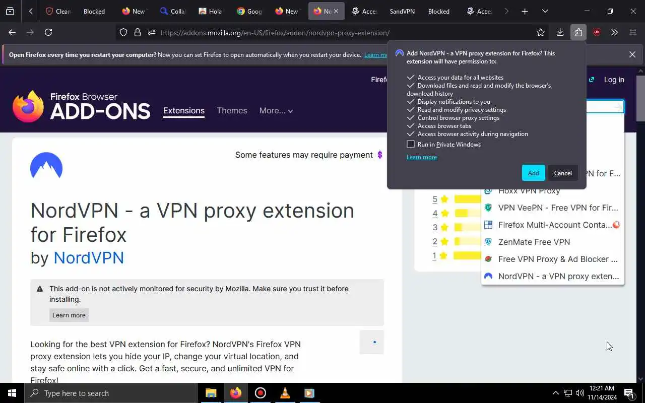Open the NordVPN author link
The image size is (645, 403).
coord(89,258)
